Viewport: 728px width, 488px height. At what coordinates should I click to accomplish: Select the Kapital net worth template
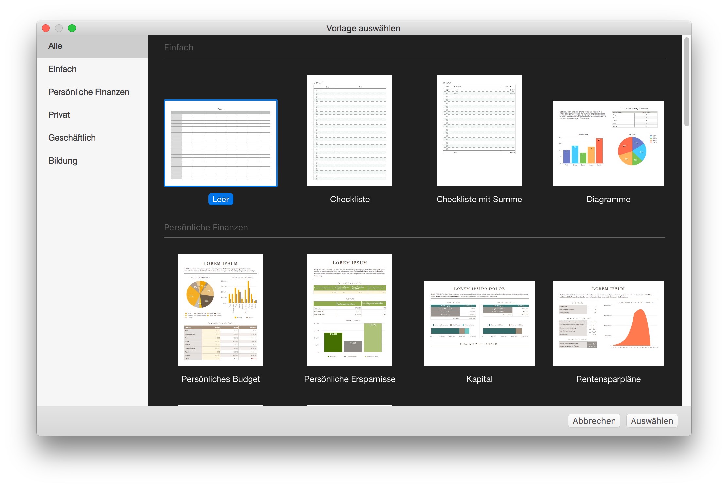pyautogui.click(x=479, y=323)
